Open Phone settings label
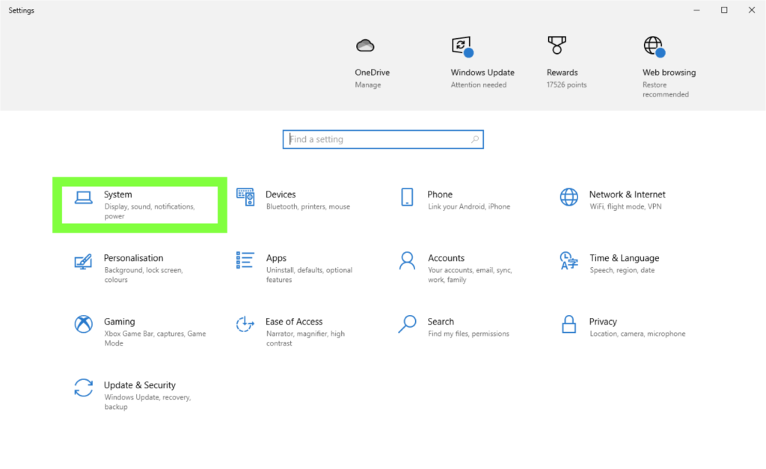766x469 pixels. [440, 194]
